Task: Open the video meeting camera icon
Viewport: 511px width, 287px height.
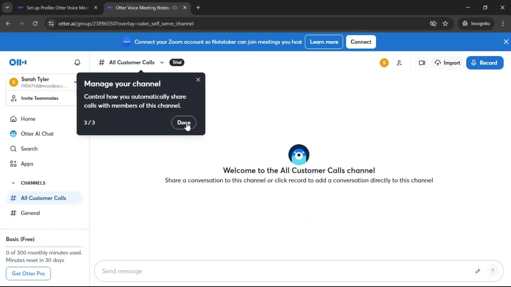Action: point(422,63)
